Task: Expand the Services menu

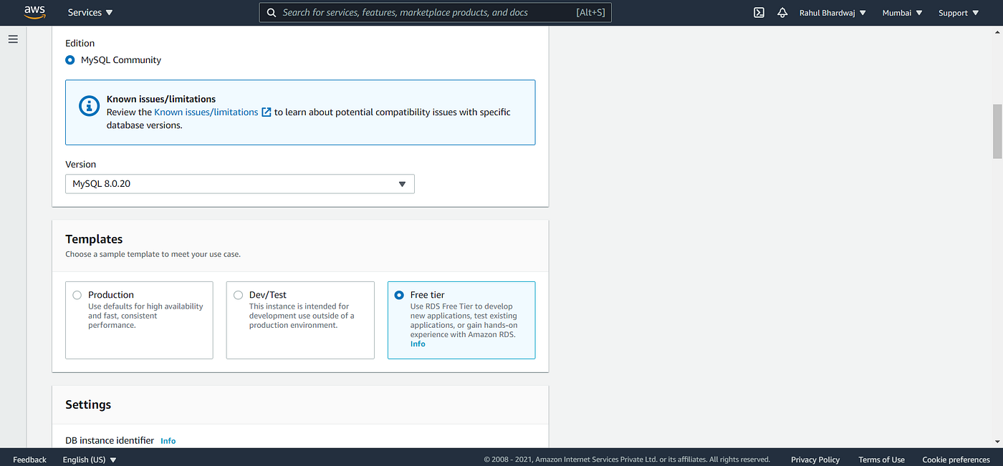Action: [x=90, y=12]
